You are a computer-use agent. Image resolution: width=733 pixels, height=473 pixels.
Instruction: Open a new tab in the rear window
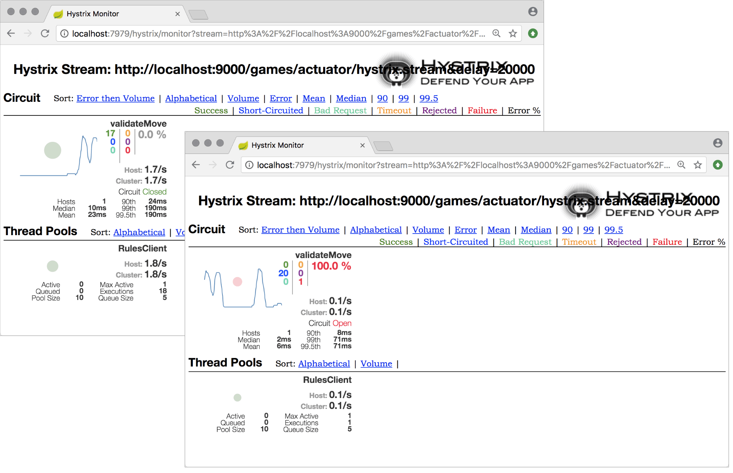(198, 15)
